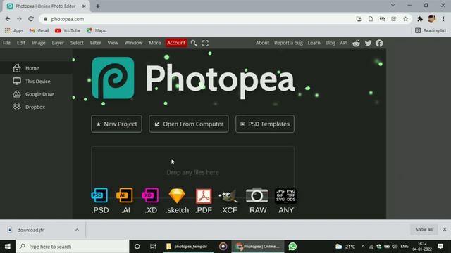Open the Apps bookmark shortcut
Screen dimensions: 451x253
point(14,30)
